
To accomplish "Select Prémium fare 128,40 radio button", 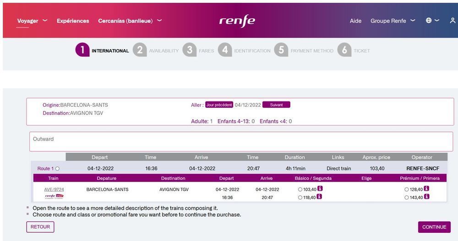I will point(406,189).
